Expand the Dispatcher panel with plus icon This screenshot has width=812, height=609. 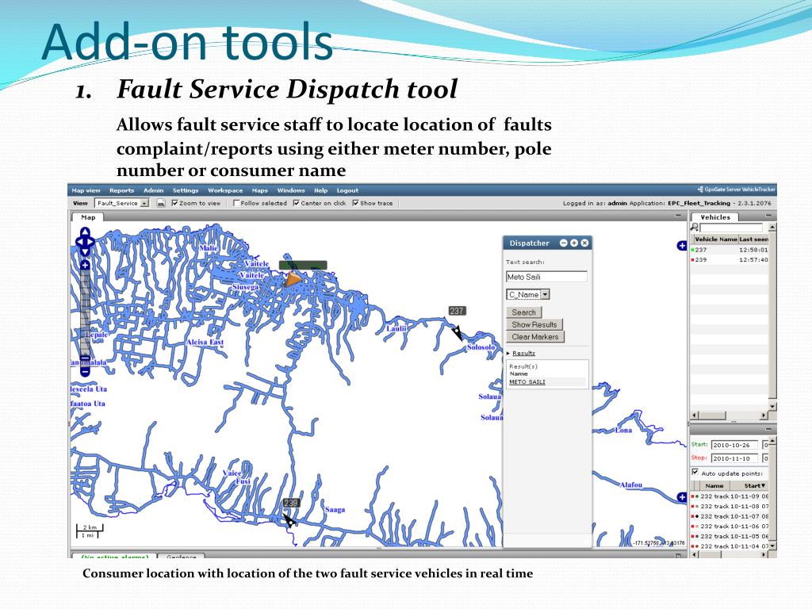(574, 243)
